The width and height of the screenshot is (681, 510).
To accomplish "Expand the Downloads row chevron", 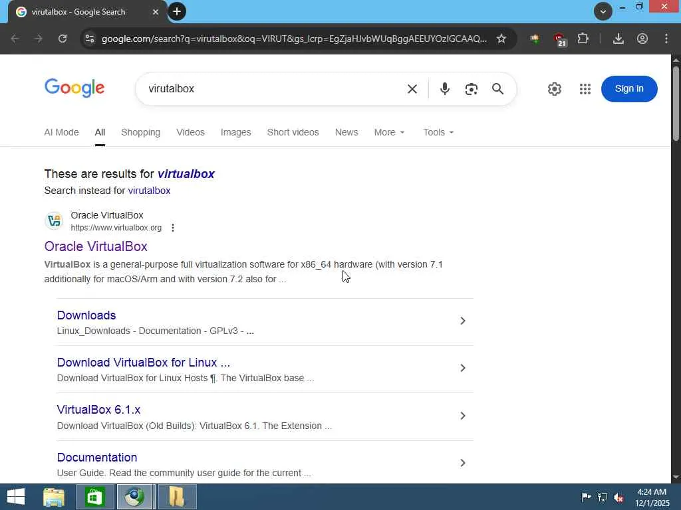I will click(x=463, y=321).
